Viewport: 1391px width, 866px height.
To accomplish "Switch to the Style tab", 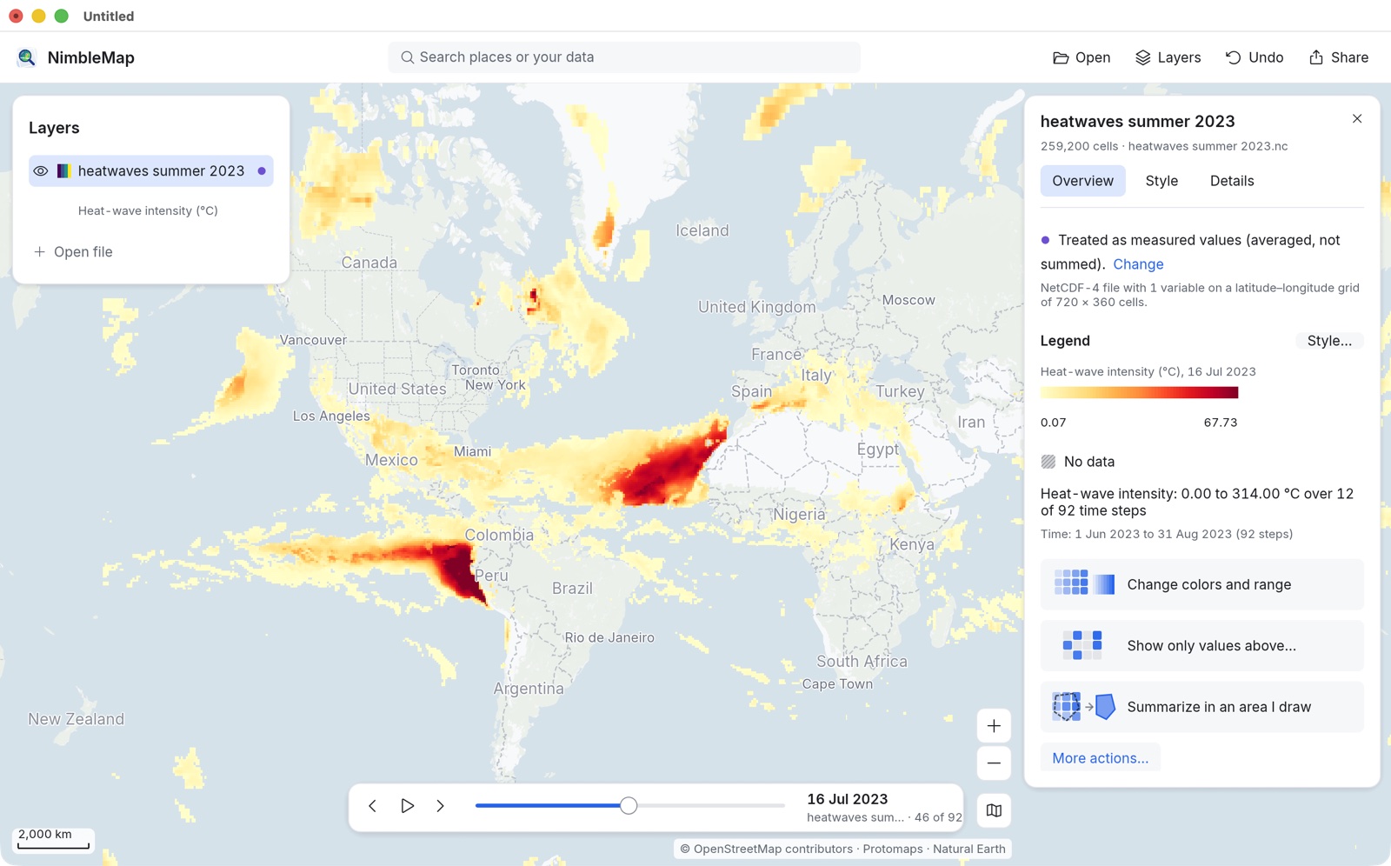I will point(1161,181).
